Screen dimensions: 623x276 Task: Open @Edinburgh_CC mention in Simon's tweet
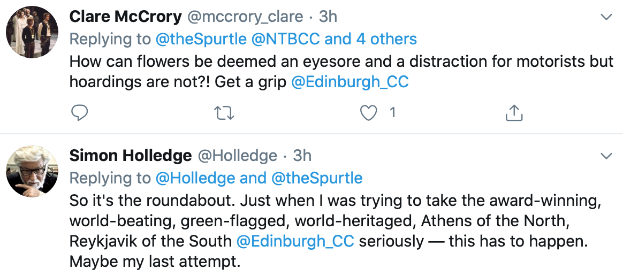(295, 241)
